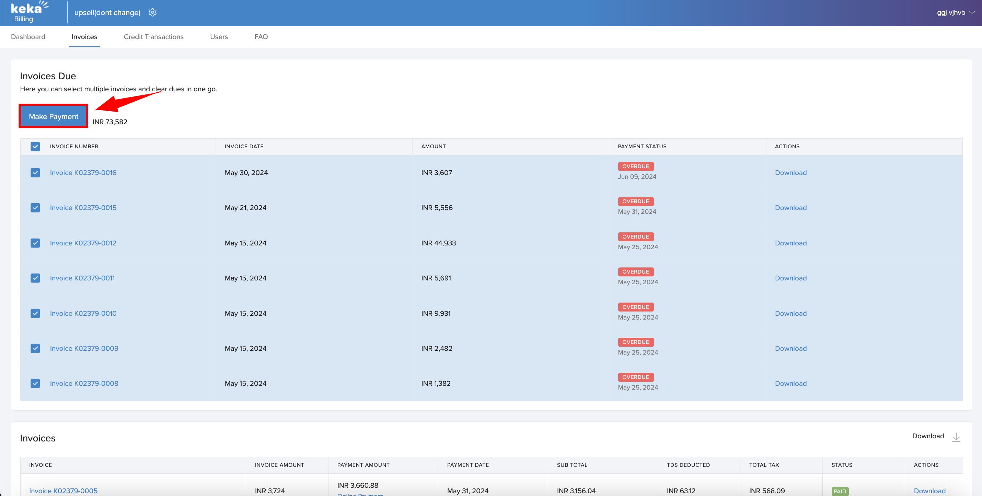The image size is (982, 496).
Task: Open Invoice K02379-0015 link
Action: tap(83, 208)
